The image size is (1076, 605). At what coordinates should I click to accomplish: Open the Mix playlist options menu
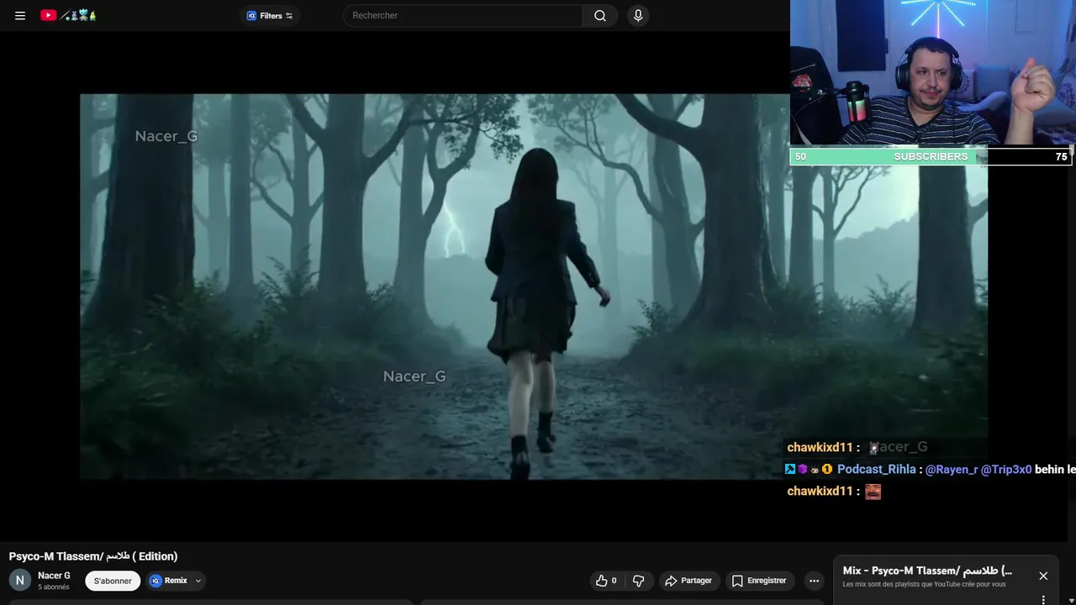coord(1043,600)
